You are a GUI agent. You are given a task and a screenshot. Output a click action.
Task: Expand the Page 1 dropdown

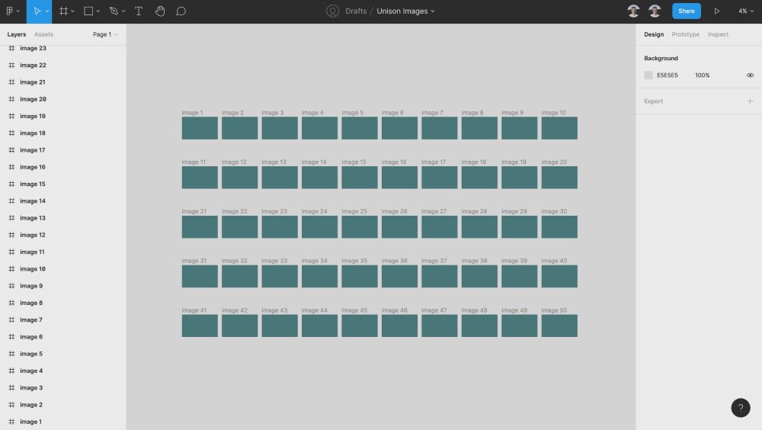click(104, 34)
